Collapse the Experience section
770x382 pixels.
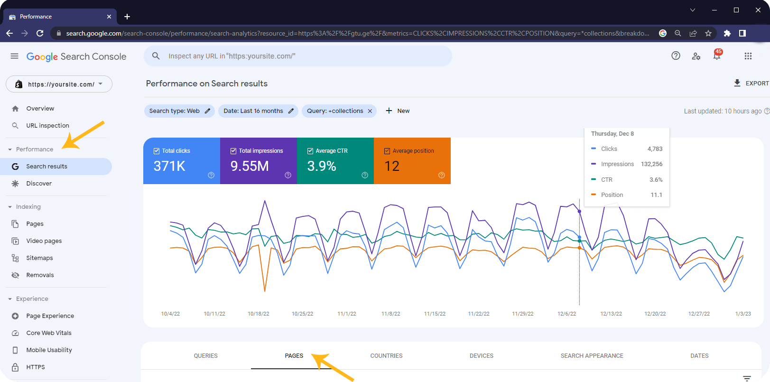point(10,299)
